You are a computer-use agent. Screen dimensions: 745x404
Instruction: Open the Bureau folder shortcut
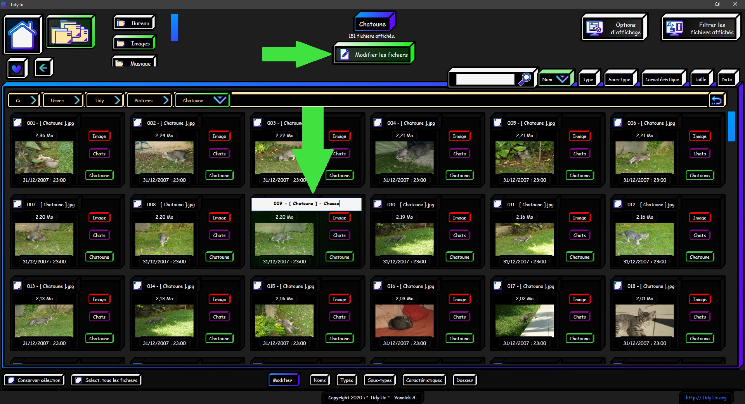[134, 23]
